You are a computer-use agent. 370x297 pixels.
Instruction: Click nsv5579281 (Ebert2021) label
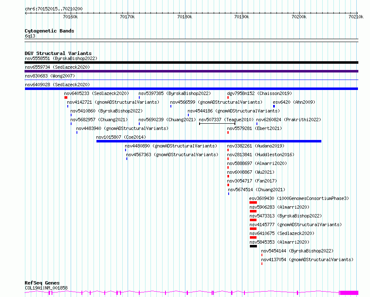254,128
